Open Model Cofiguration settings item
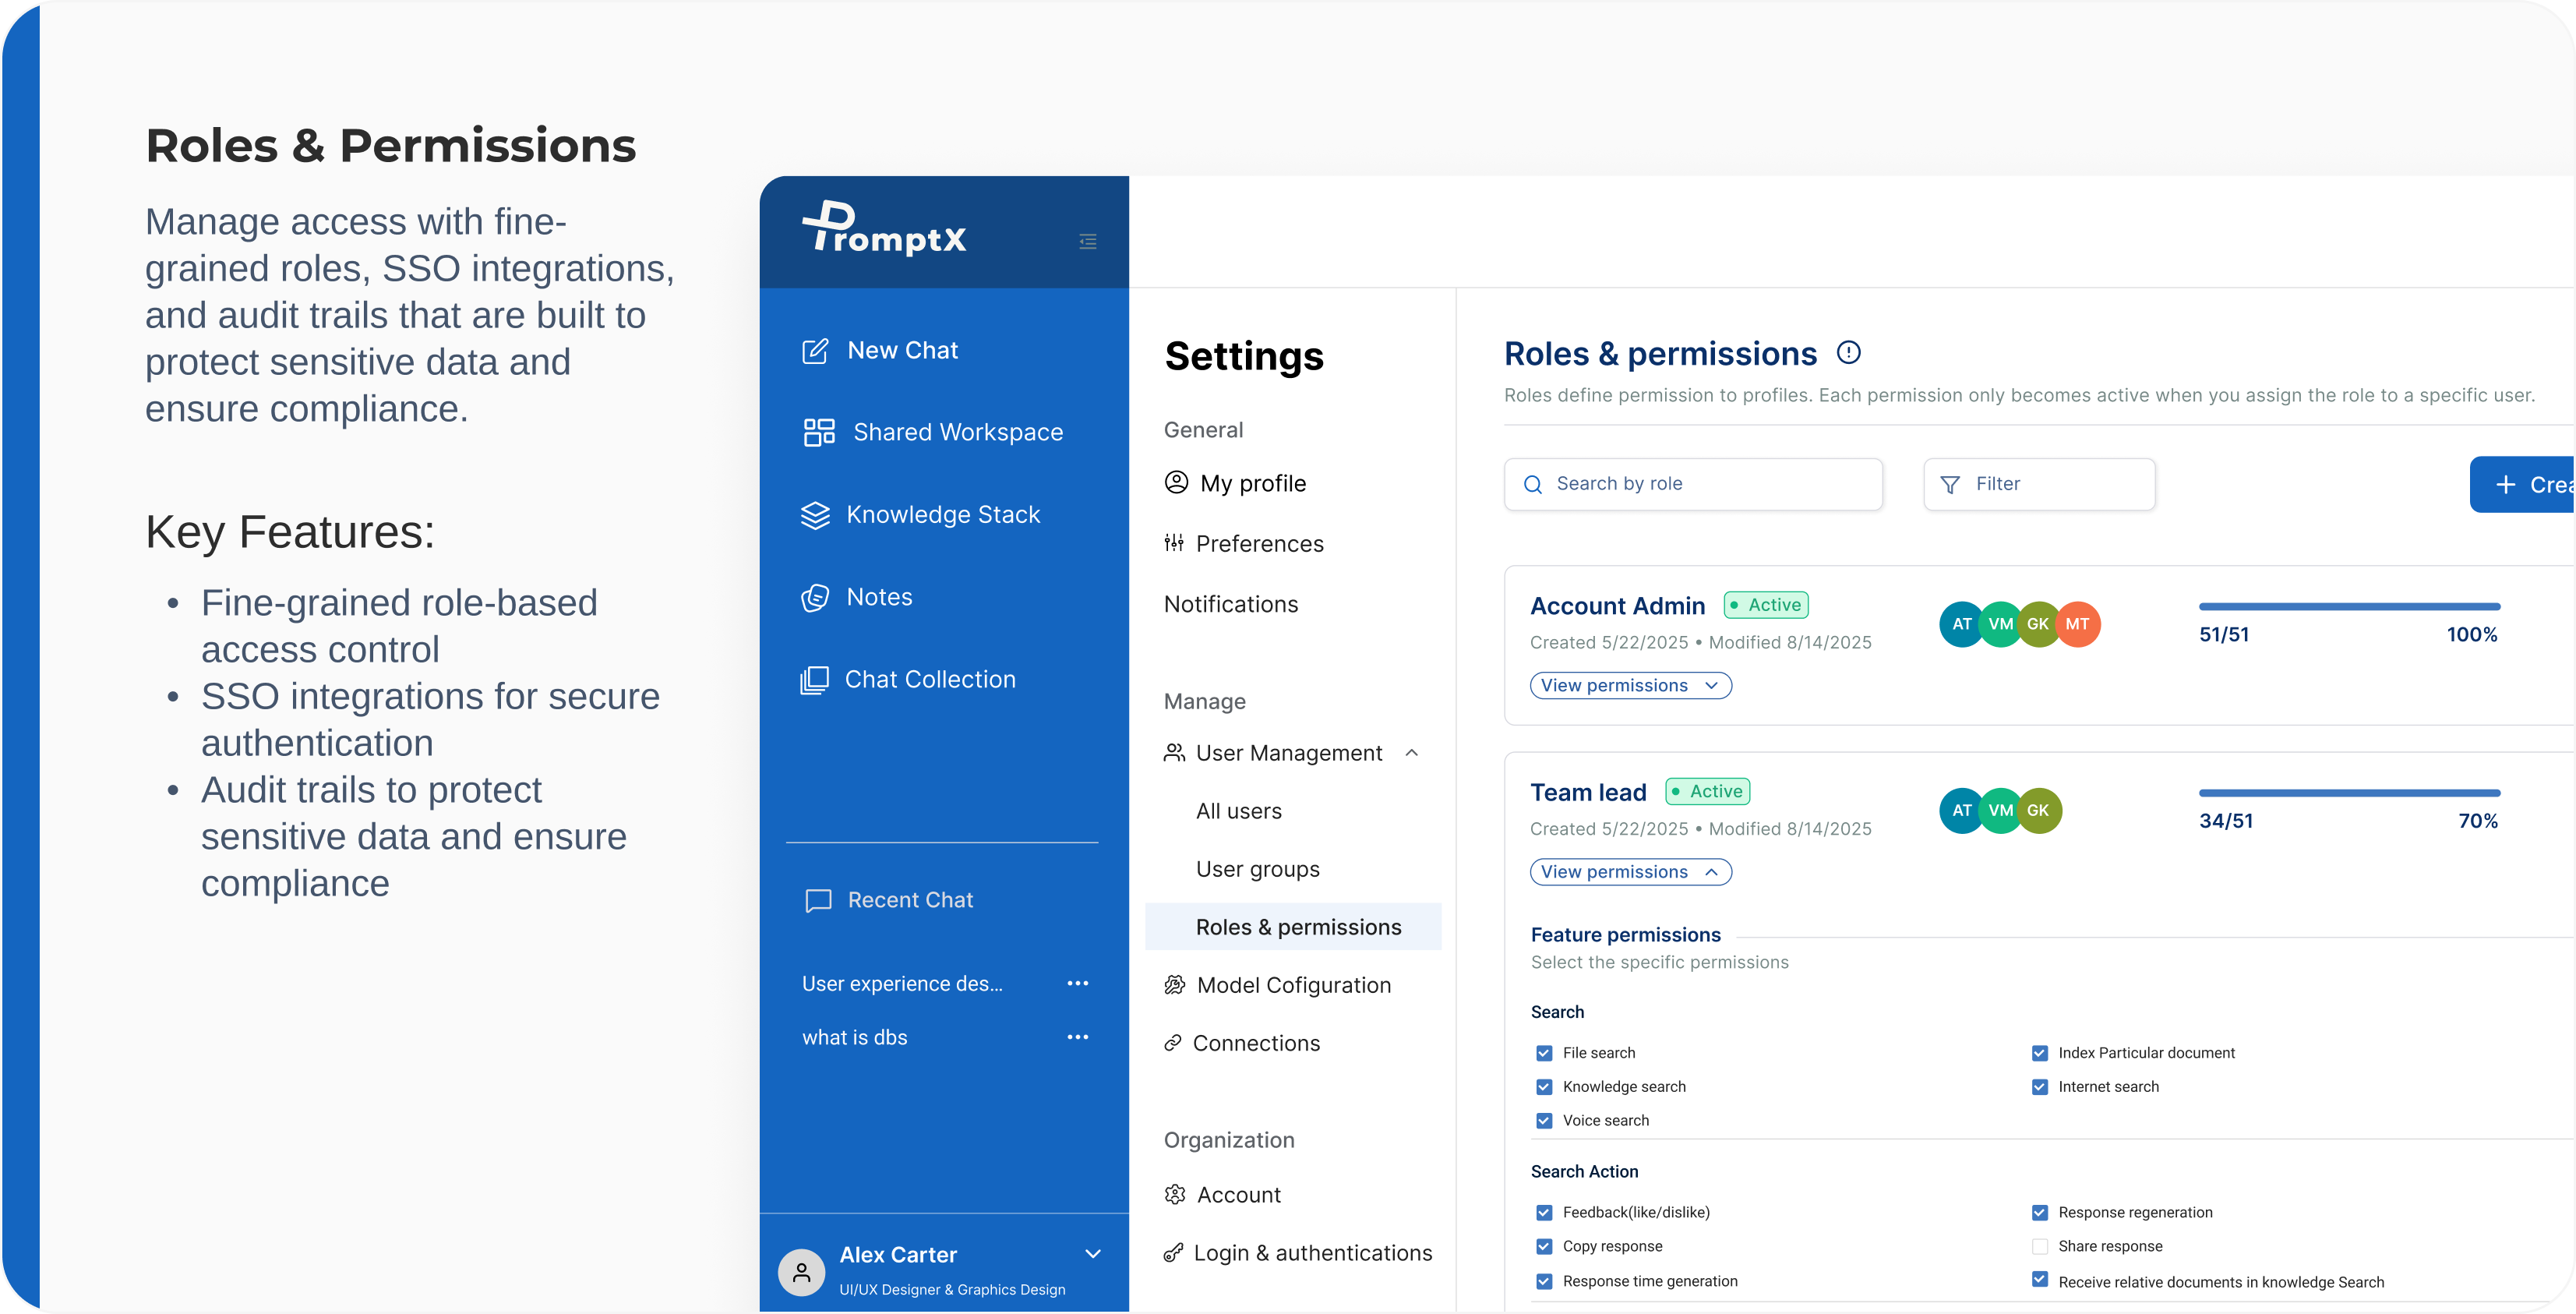 click(1293, 985)
